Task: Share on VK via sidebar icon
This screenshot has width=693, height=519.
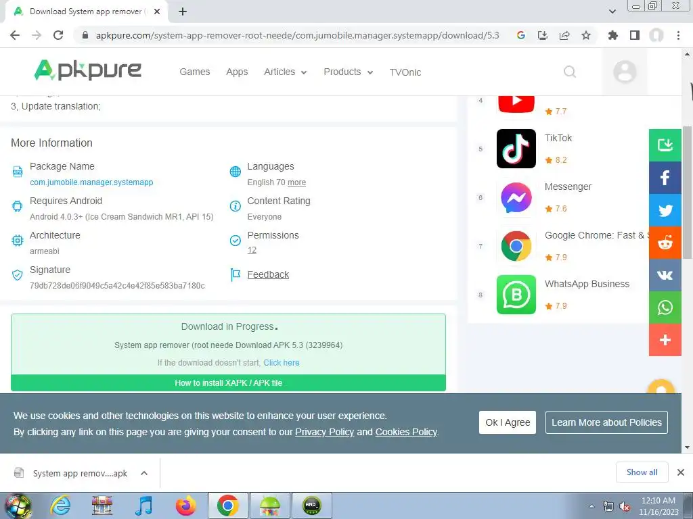Action: (665, 275)
